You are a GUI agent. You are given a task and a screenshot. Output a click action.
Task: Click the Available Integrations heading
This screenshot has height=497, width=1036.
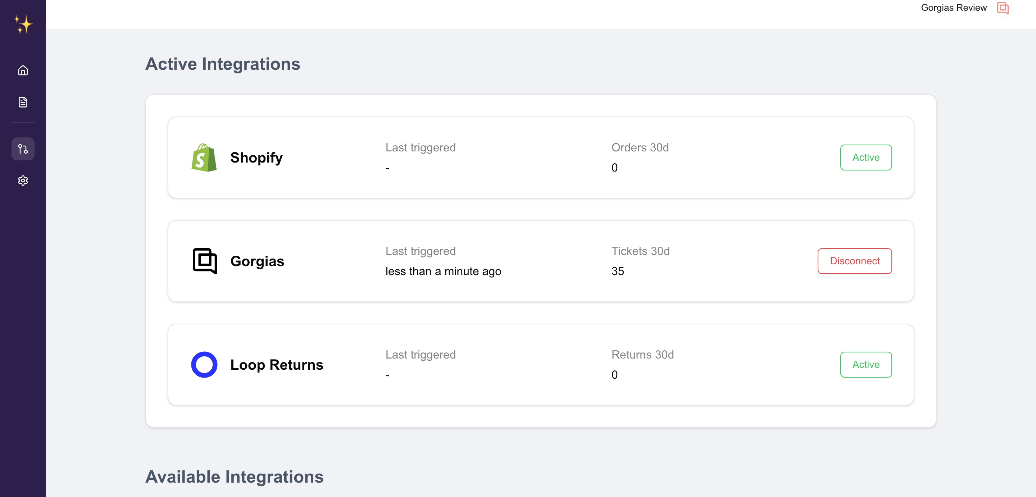point(235,477)
